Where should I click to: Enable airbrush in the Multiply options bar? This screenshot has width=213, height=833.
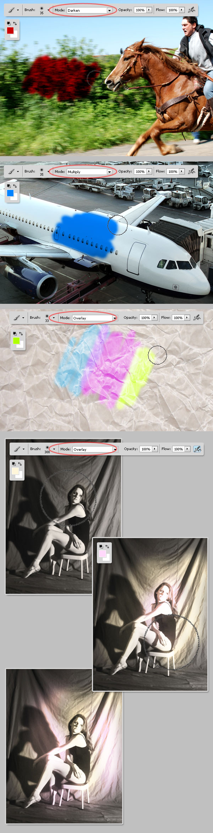(x=192, y=171)
